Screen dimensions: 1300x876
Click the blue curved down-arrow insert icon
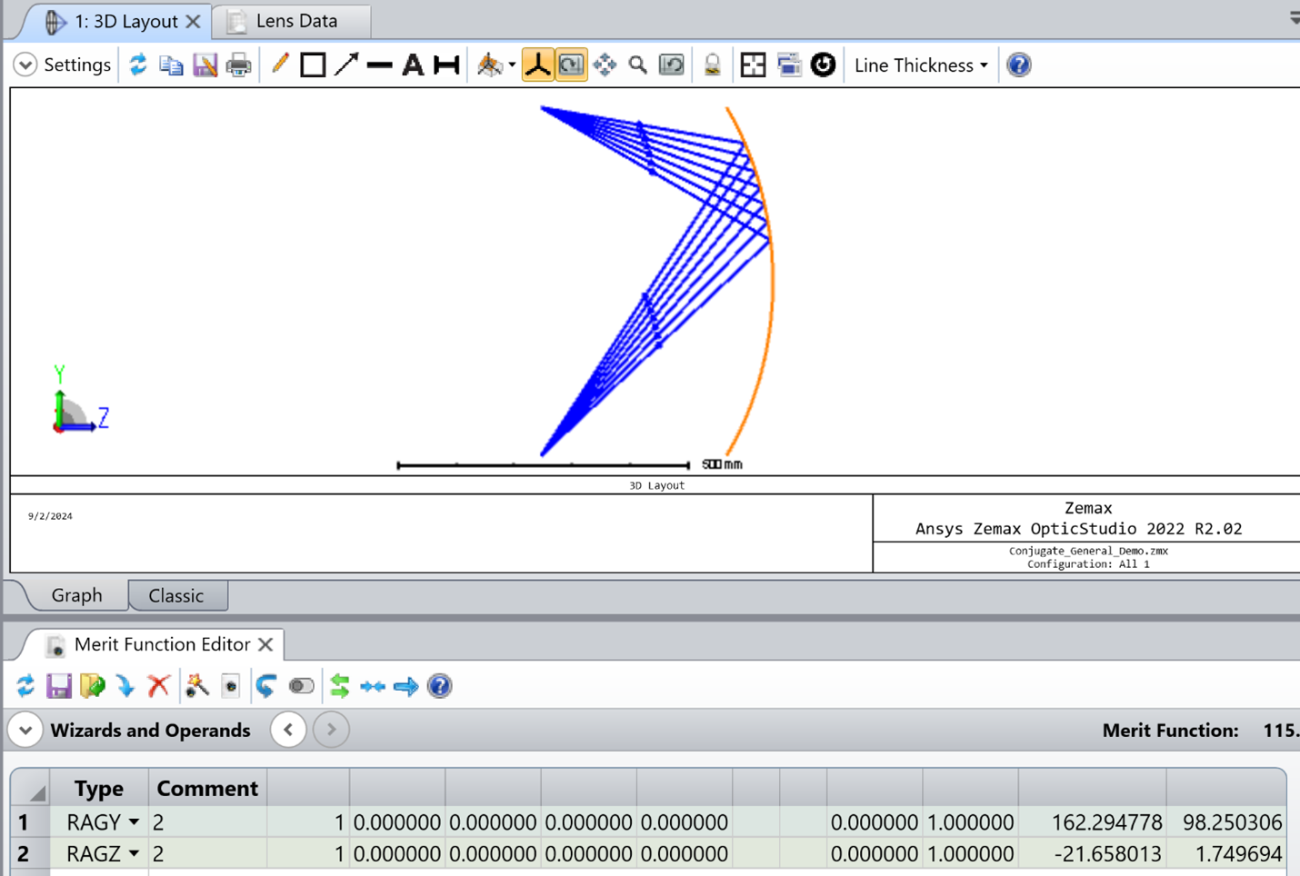point(125,686)
